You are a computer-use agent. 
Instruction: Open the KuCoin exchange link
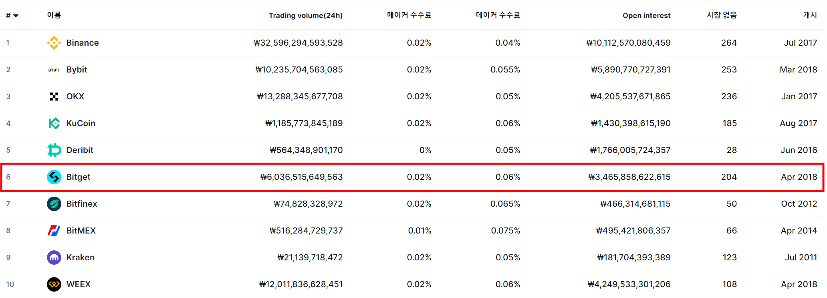pyautogui.click(x=81, y=123)
